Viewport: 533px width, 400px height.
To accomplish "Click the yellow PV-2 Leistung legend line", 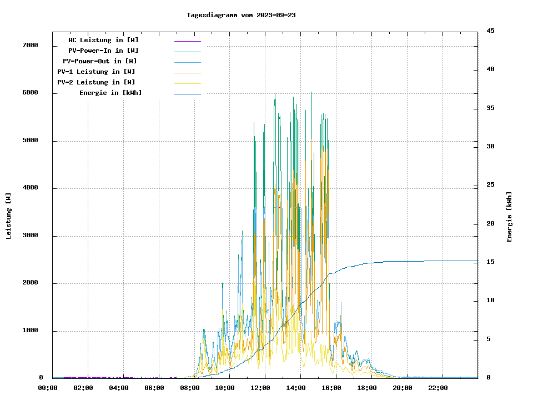I will pos(187,83).
